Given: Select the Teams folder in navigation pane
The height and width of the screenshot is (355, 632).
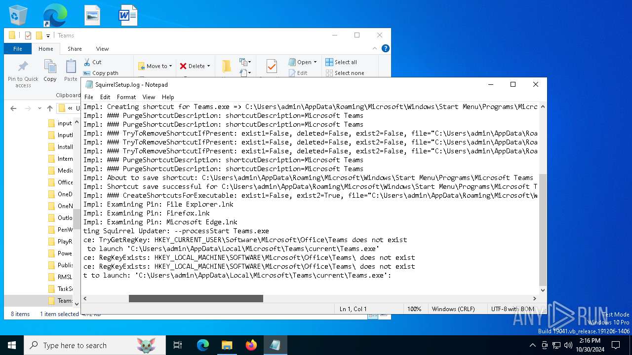Looking at the screenshot, I should point(60,301).
